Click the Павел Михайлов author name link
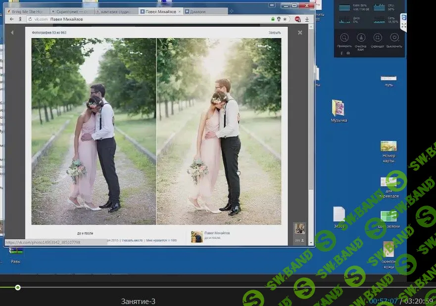 (x=217, y=233)
